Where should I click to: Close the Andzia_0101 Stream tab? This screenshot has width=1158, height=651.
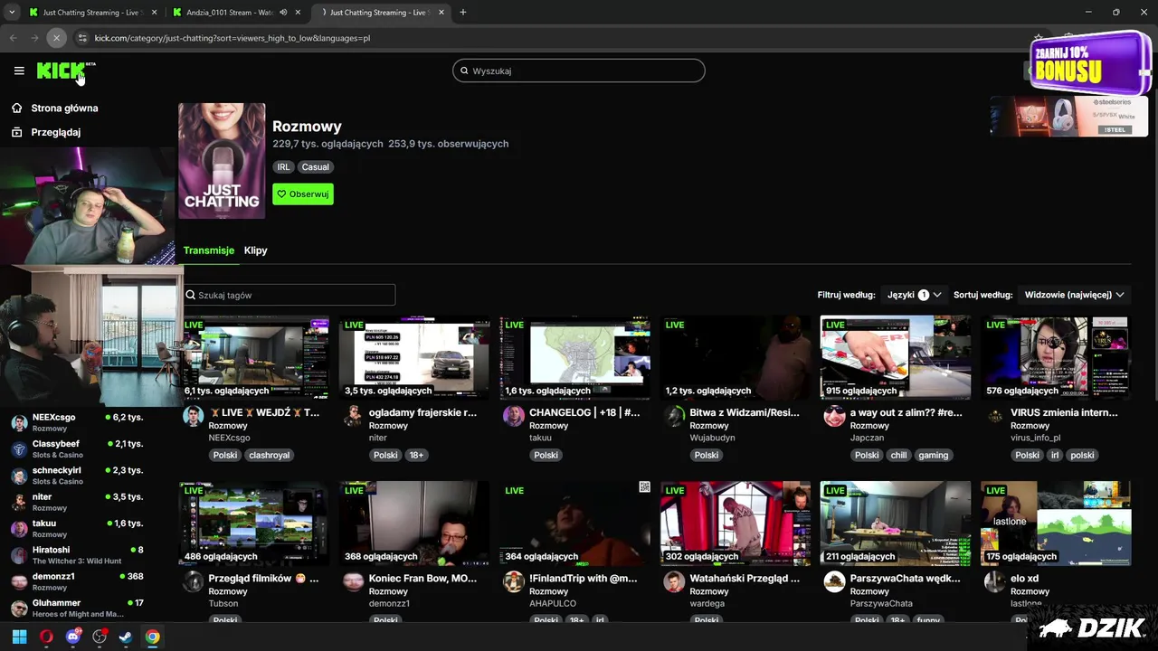(x=298, y=13)
